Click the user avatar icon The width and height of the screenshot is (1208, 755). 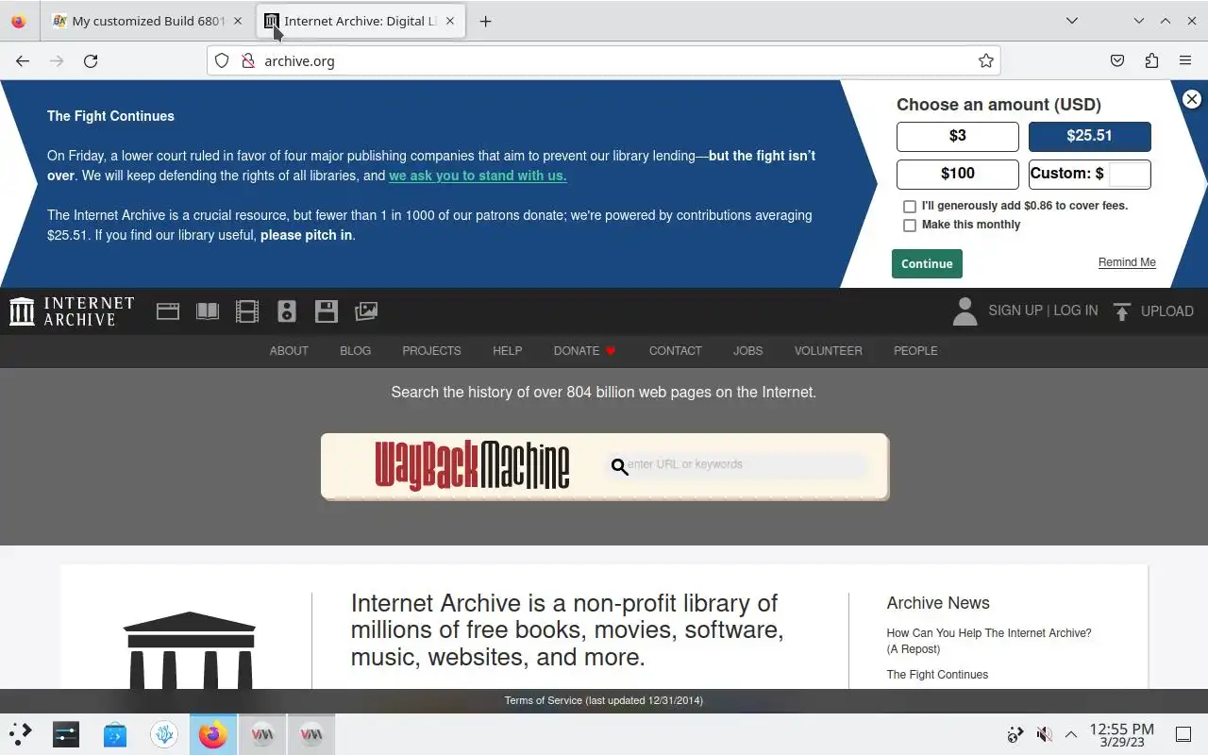coord(965,311)
